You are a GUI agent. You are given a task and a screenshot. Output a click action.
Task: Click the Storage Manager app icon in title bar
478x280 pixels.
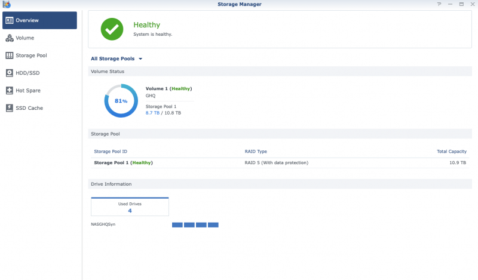point(7,4)
